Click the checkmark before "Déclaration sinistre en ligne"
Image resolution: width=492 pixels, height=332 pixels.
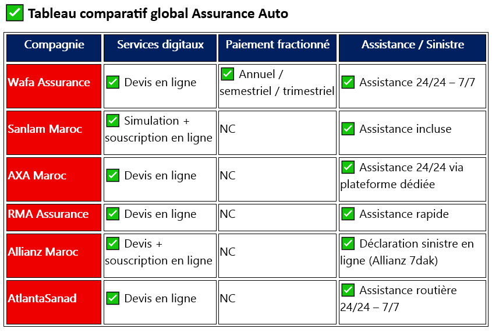pos(348,243)
